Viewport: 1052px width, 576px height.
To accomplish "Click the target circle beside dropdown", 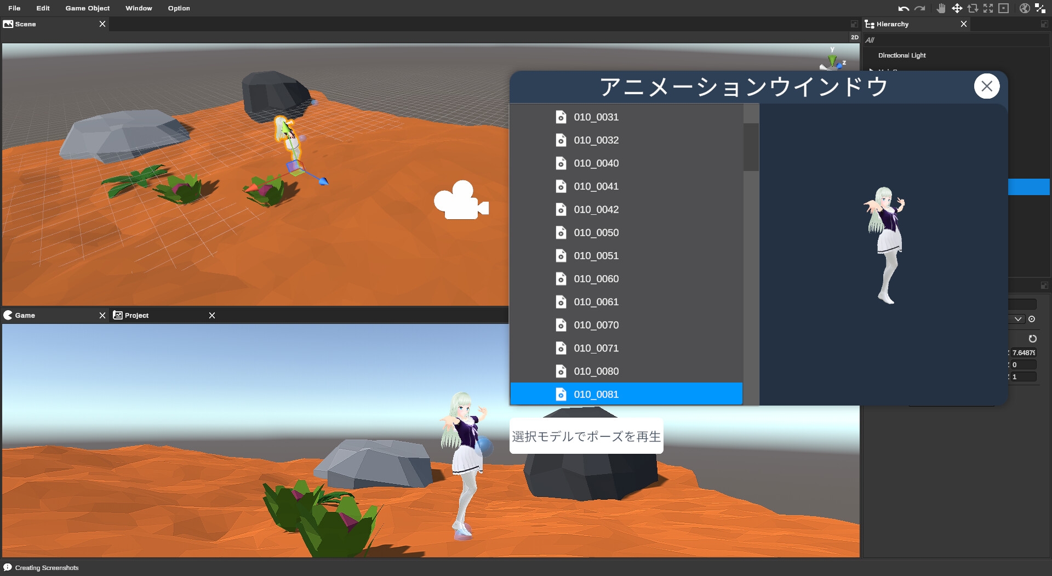I will 1032,319.
